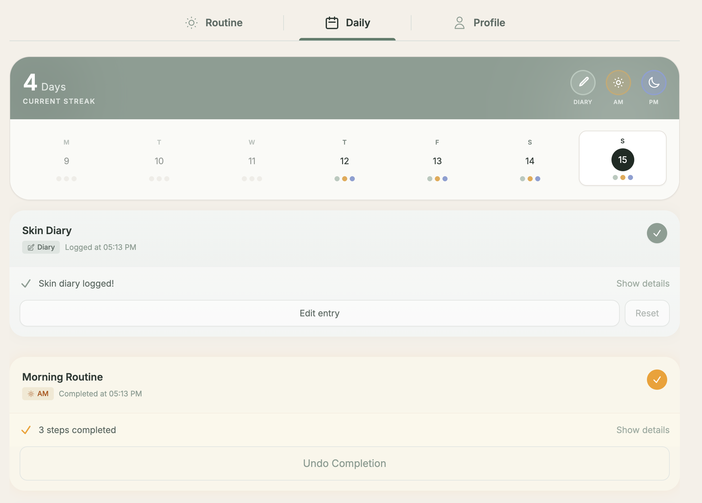Open the Diary pencil icon in the streak card
This screenshot has height=503, width=702.
583,83
